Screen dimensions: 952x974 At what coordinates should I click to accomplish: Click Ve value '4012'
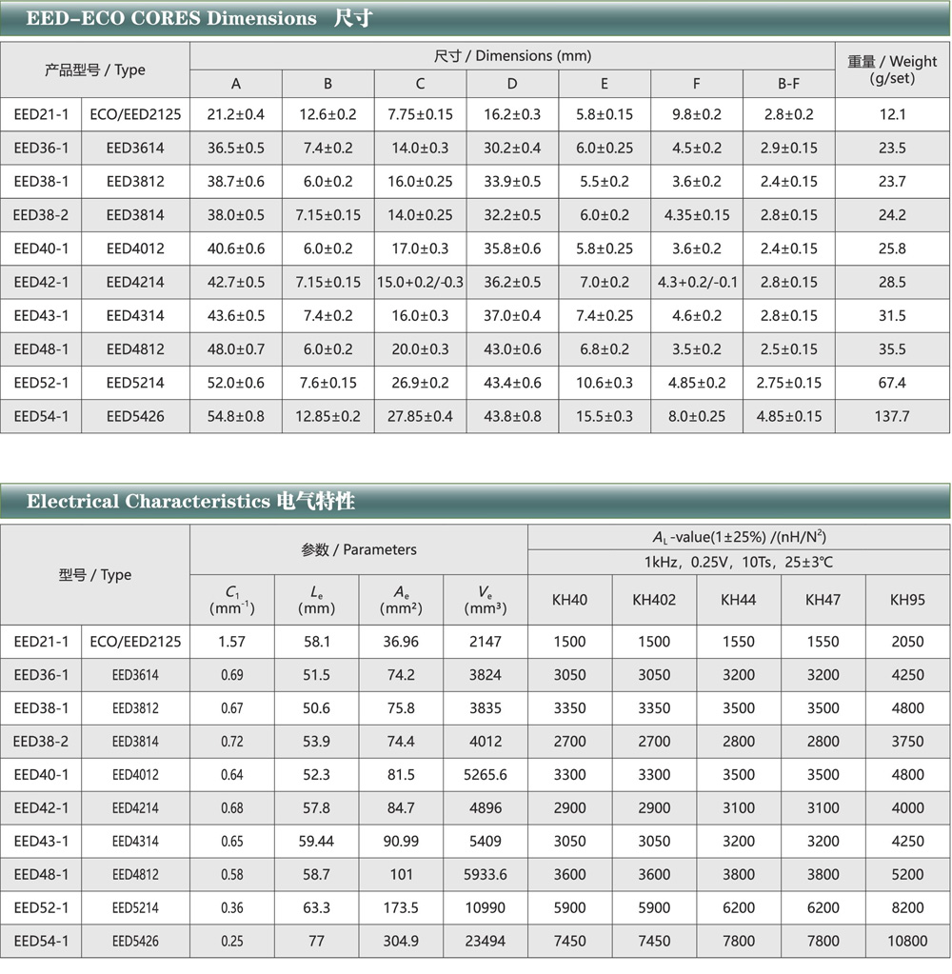coord(485,742)
